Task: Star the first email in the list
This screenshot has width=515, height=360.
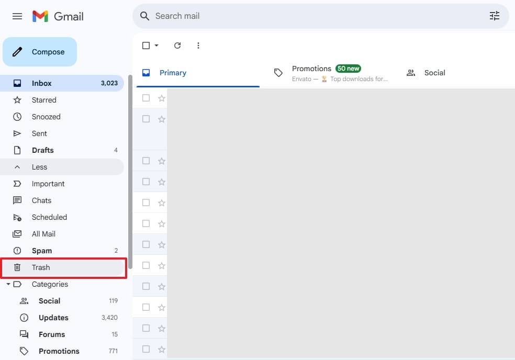Action: 162,98
